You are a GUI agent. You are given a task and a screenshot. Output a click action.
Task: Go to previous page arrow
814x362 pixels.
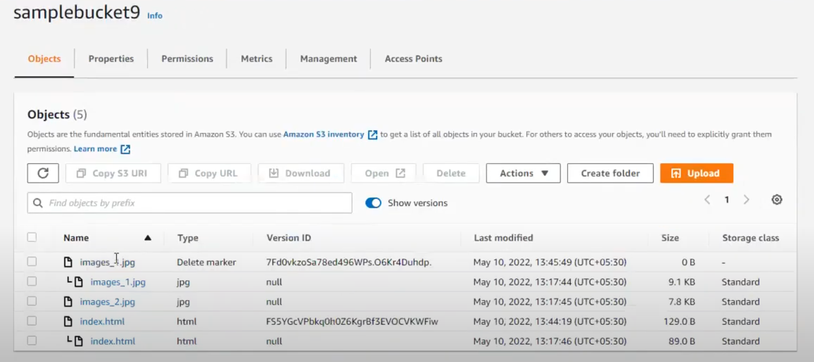(707, 199)
